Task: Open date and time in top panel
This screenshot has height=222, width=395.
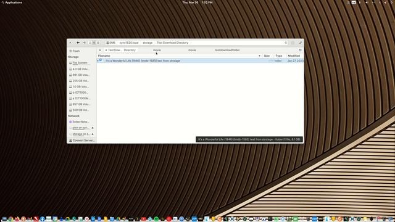Action: (197, 2)
